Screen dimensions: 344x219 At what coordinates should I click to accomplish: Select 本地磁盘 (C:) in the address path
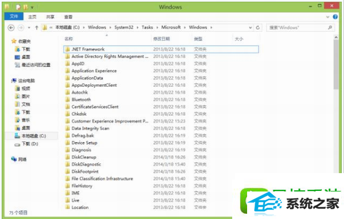pyautogui.click(x=67, y=28)
